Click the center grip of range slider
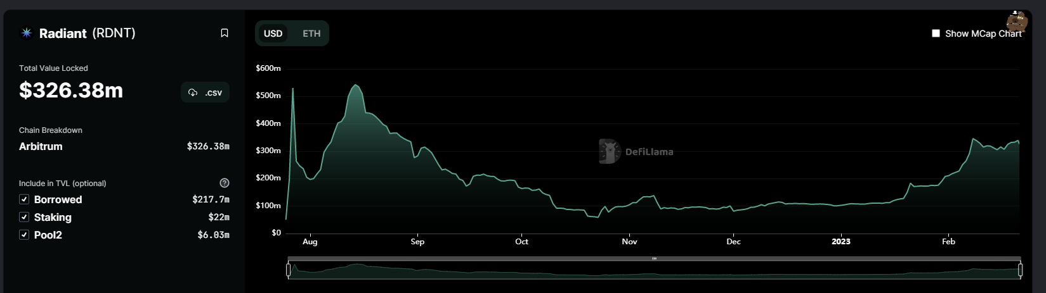The width and height of the screenshot is (1046, 293). point(654,259)
